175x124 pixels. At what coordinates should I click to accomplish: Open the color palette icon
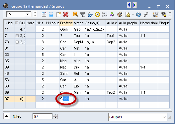click(120, 14)
